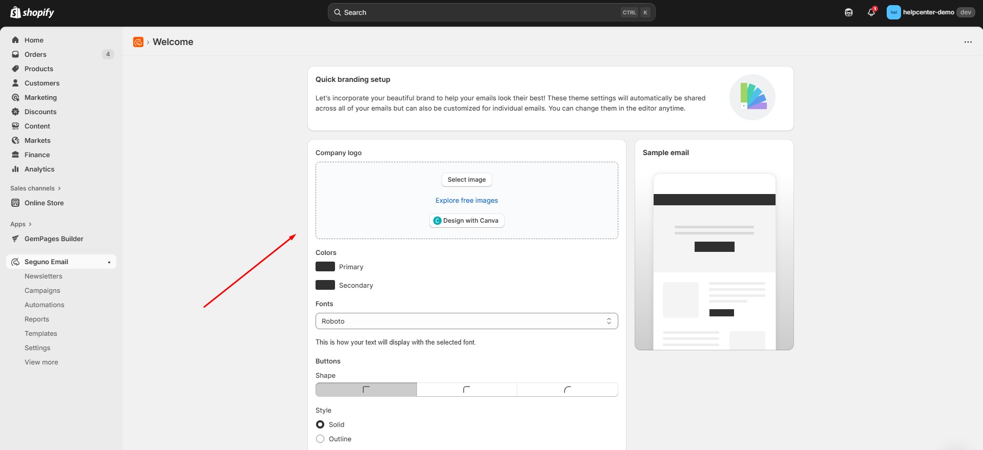The image size is (983, 450).
Task: Choose the fully rounded button shape
Action: tap(567, 390)
